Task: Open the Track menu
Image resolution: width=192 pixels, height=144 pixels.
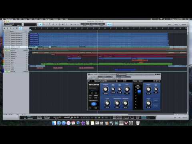Action: click(x=30, y=19)
